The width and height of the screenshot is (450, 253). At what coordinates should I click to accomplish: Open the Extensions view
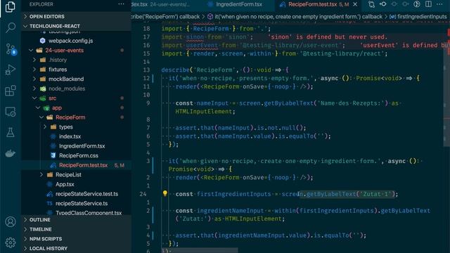tap(11, 91)
